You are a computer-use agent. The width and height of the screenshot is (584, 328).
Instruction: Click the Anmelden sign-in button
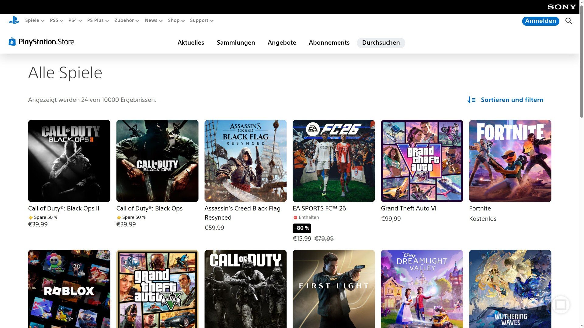(541, 21)
